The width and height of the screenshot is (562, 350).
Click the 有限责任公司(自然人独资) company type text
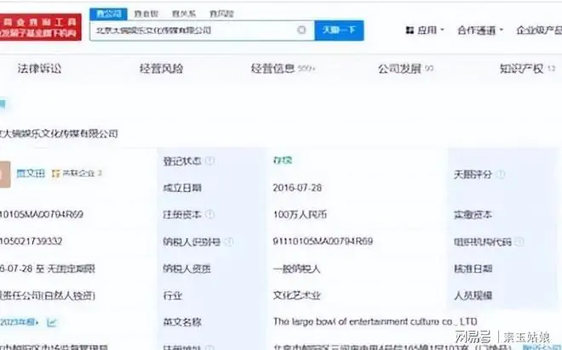tap(48, 296)
